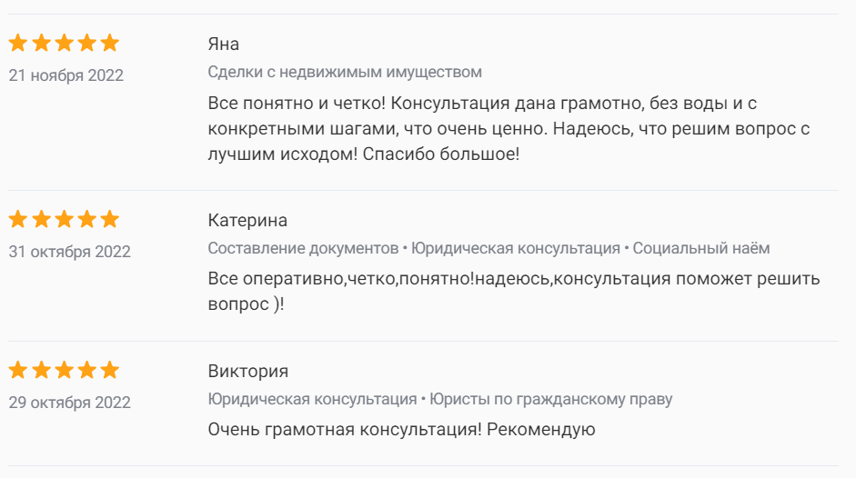Click the date 31 октября 2022
Image resolution: width=856 pixels, height=478 pixels.
click(70, 252)
